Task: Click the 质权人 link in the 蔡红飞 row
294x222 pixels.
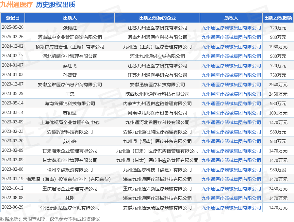Action: 231,66
